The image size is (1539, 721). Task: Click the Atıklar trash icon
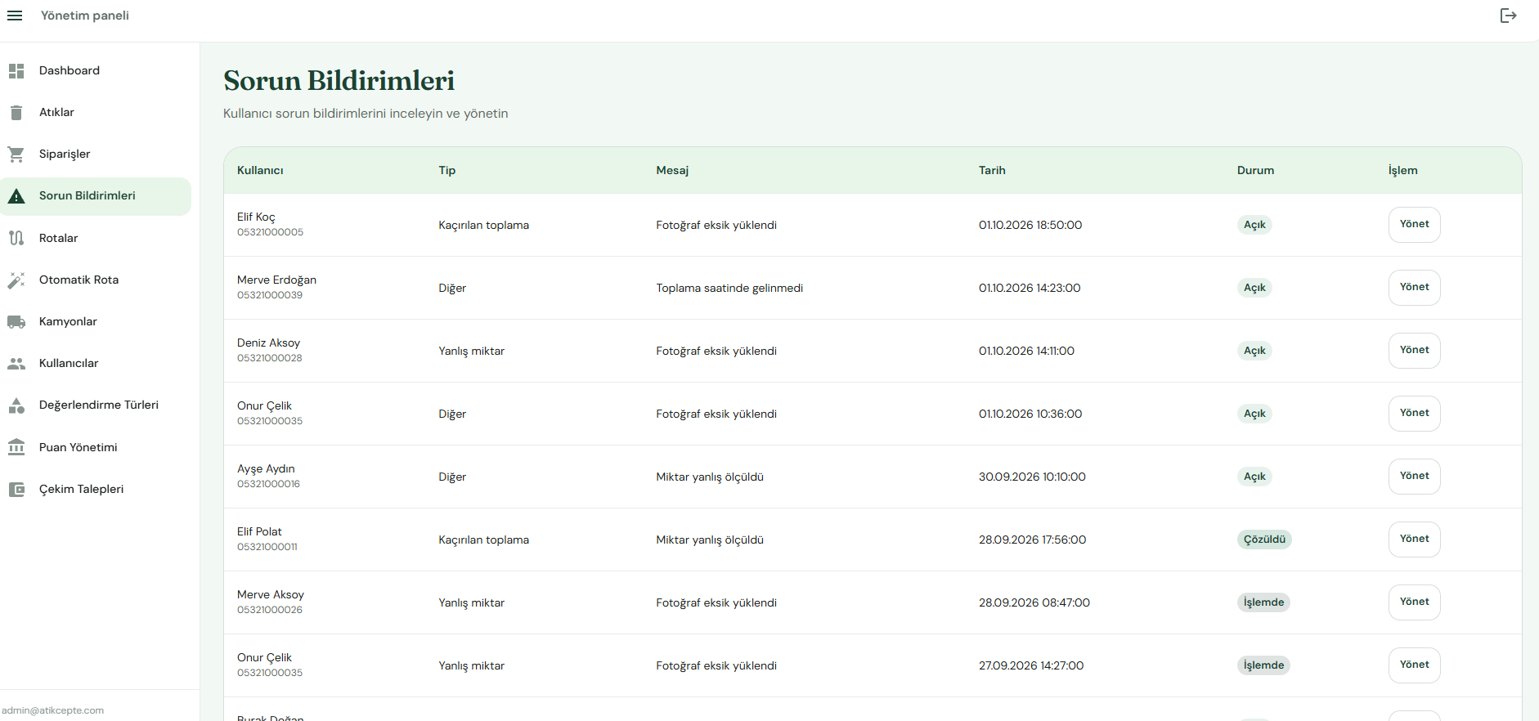click(16, 113)
